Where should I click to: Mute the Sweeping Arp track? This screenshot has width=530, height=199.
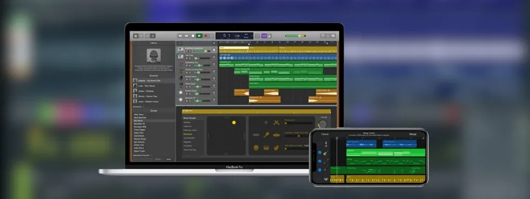point(187,65)
